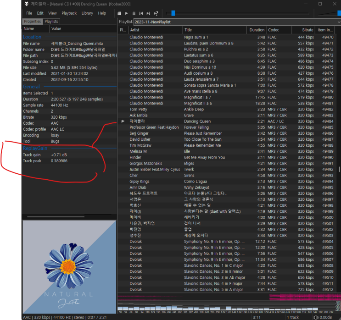Select the 'Dancing Queen' playing row

(226, 121)
